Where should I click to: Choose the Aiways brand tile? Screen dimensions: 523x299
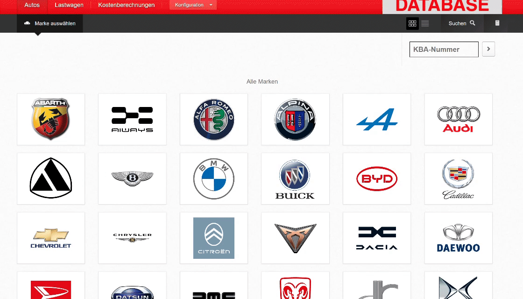tap(132, 119)
